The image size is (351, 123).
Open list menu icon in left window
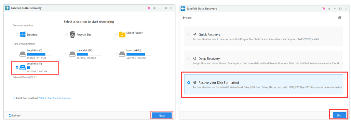tap(154, 8)
